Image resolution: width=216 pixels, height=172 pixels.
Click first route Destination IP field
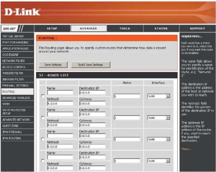point(92,93)
